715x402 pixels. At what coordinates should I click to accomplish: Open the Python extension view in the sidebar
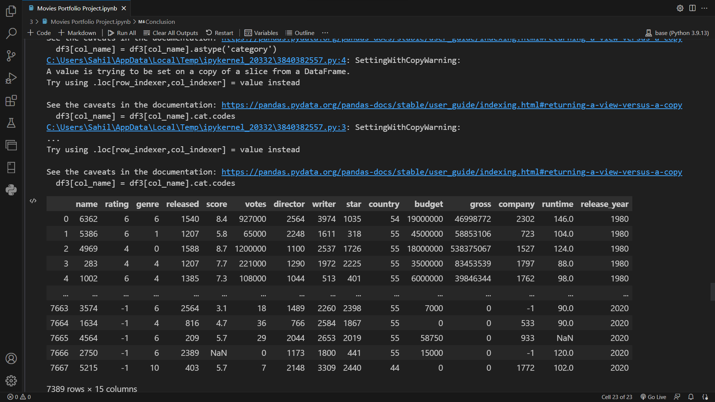coord(11,190)
